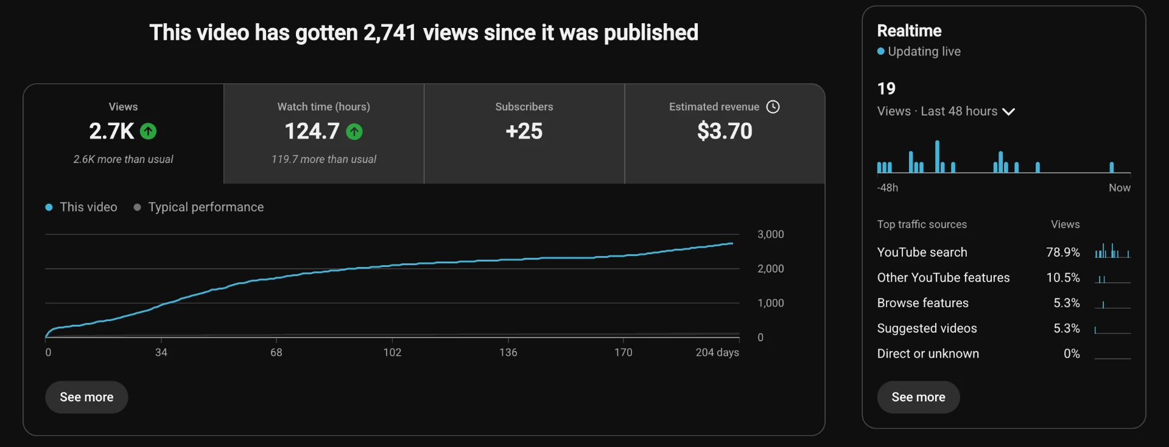Click Direct or unknown traffic source
Screen dimensions: 1169x447
click(1003, 354)
